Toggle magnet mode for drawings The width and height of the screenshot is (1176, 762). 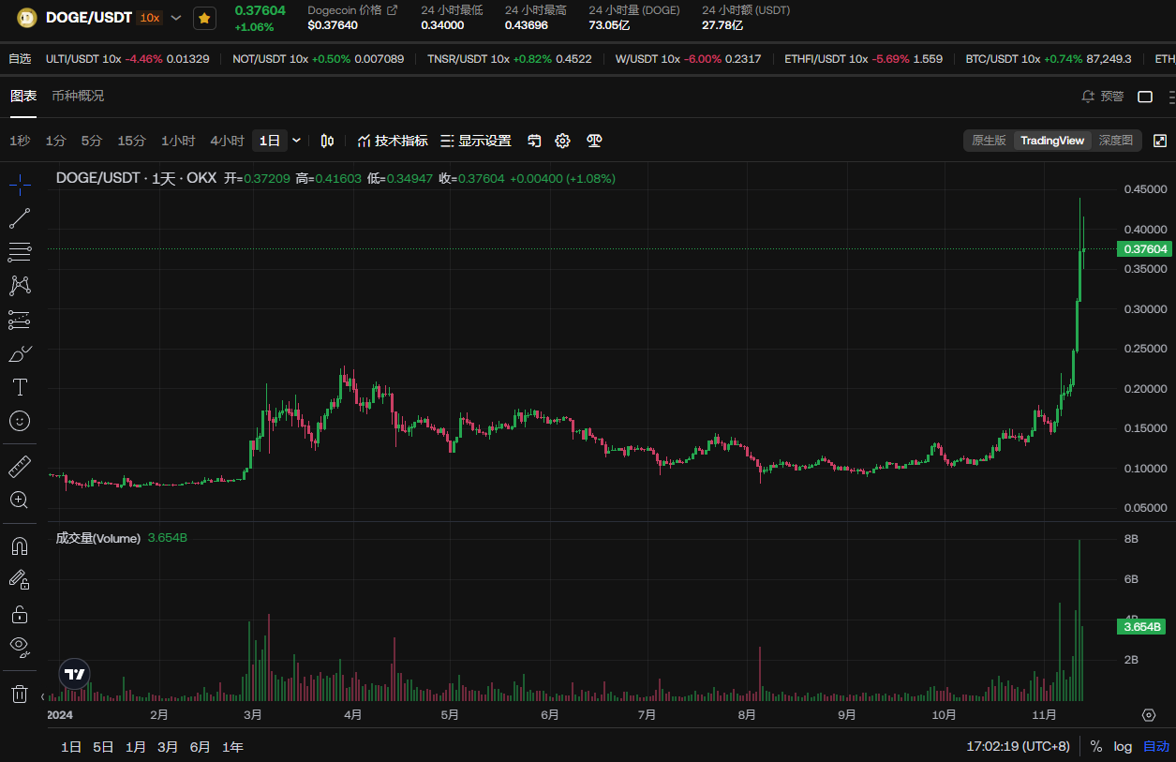click(20, 545)
